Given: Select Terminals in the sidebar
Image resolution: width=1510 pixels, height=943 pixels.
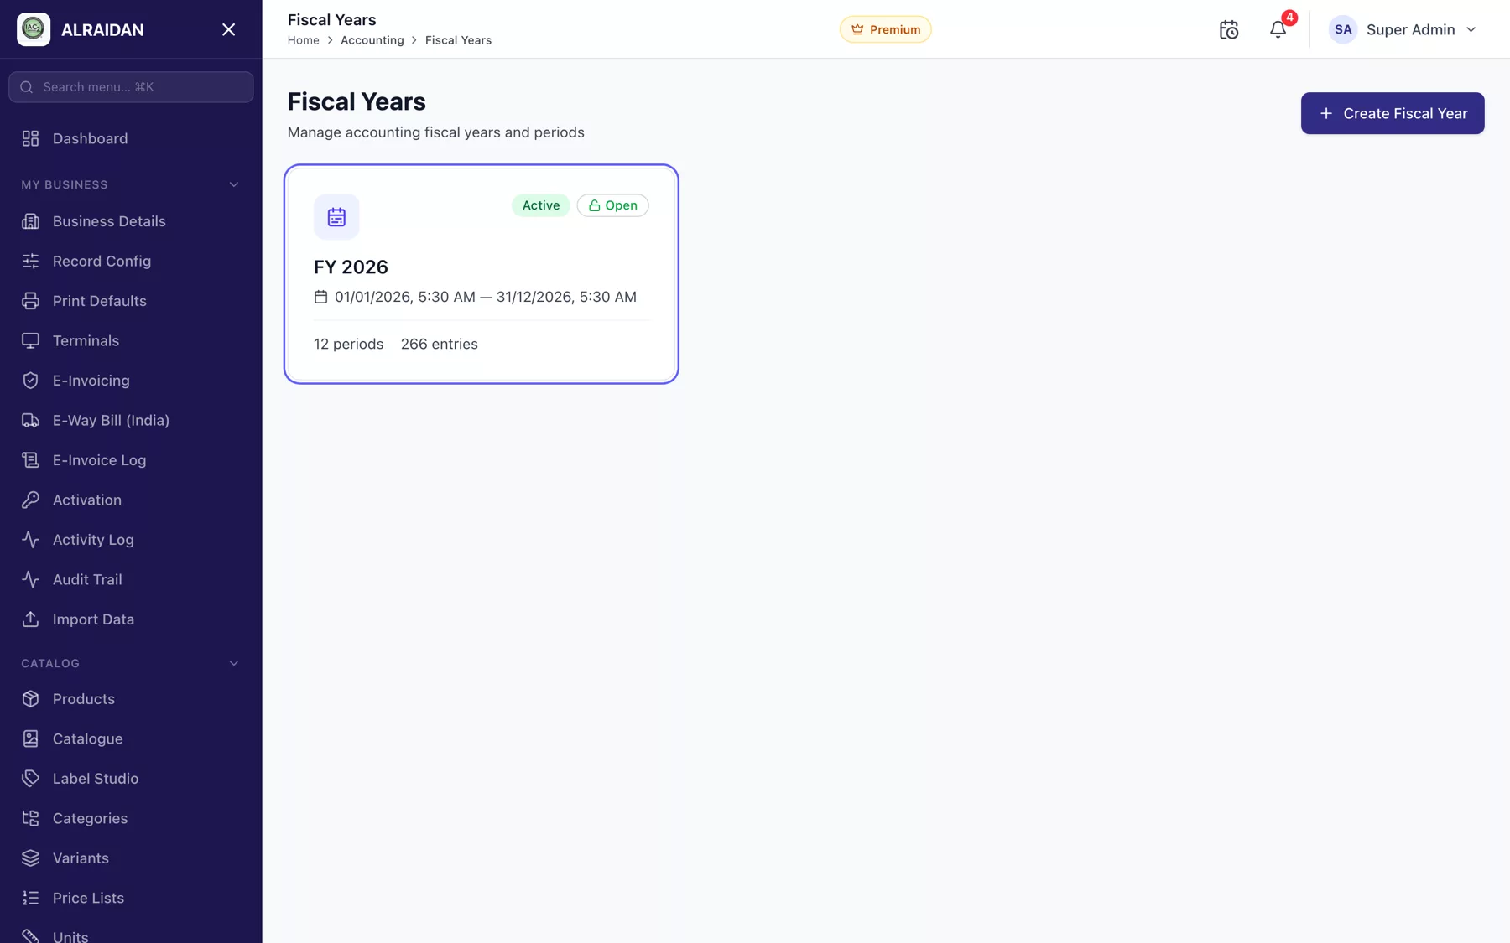Looking at the screenshot, I should tap(131, 340).
